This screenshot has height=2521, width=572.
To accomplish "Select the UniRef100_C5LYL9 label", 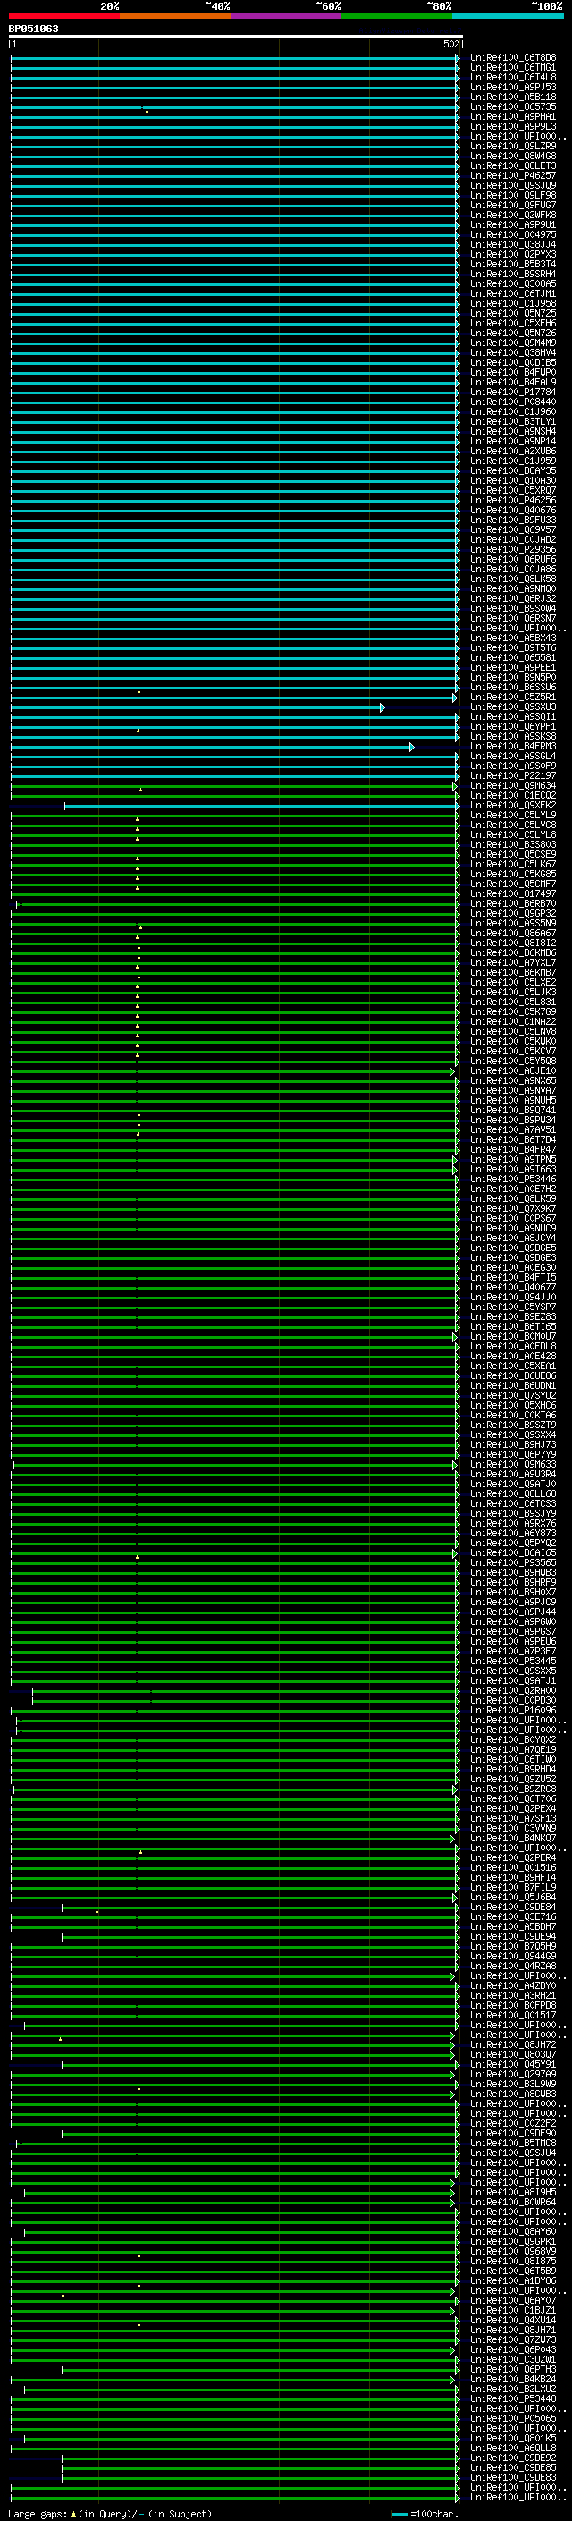I will pyautogui.click(x=513, y=814).
